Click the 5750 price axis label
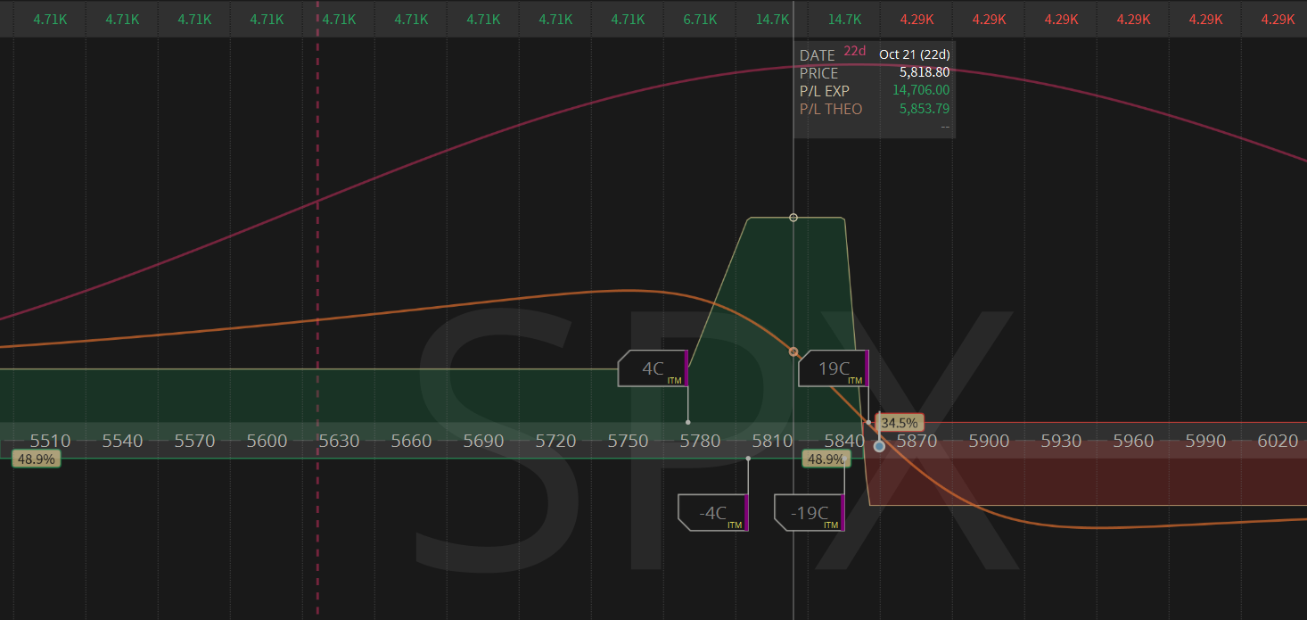The image size is (1307, 620). 628,441
